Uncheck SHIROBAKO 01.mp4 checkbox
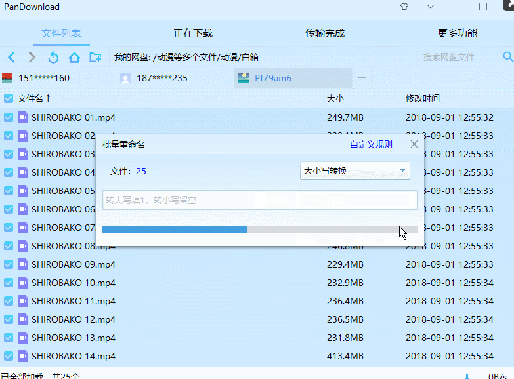Viewport: 514px width, 379px height. click(x=9, y=117)
